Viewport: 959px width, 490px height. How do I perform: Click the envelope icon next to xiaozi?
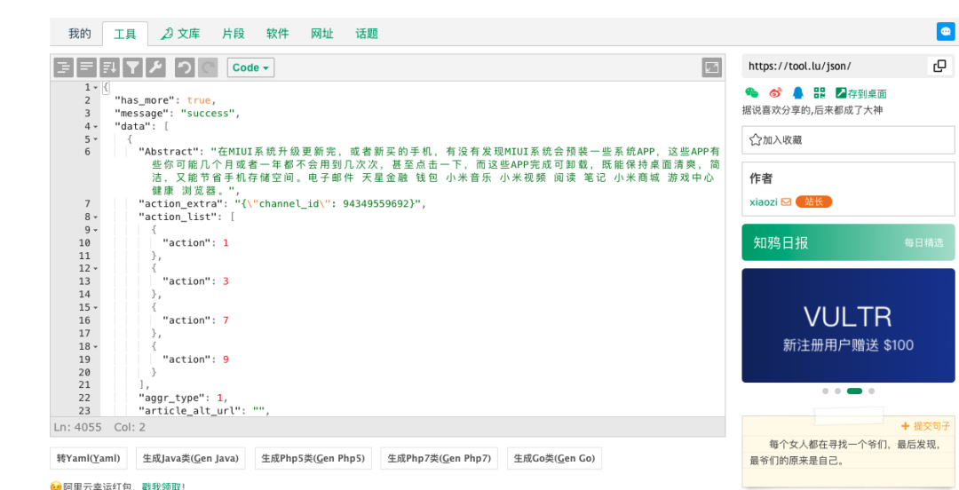point(786,202)
